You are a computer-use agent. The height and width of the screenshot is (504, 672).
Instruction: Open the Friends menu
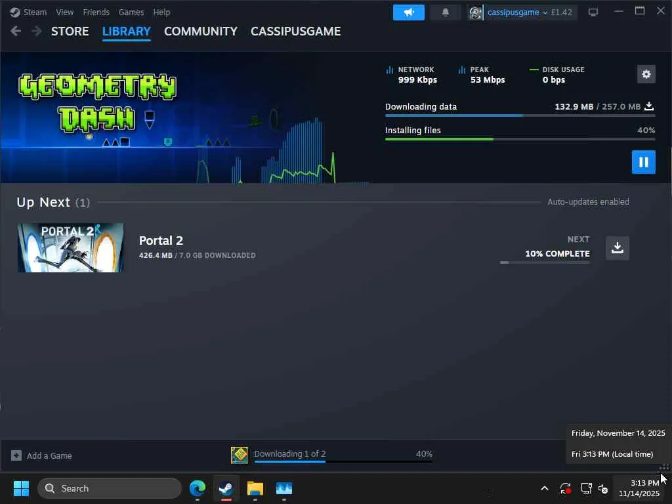[96, 12]
